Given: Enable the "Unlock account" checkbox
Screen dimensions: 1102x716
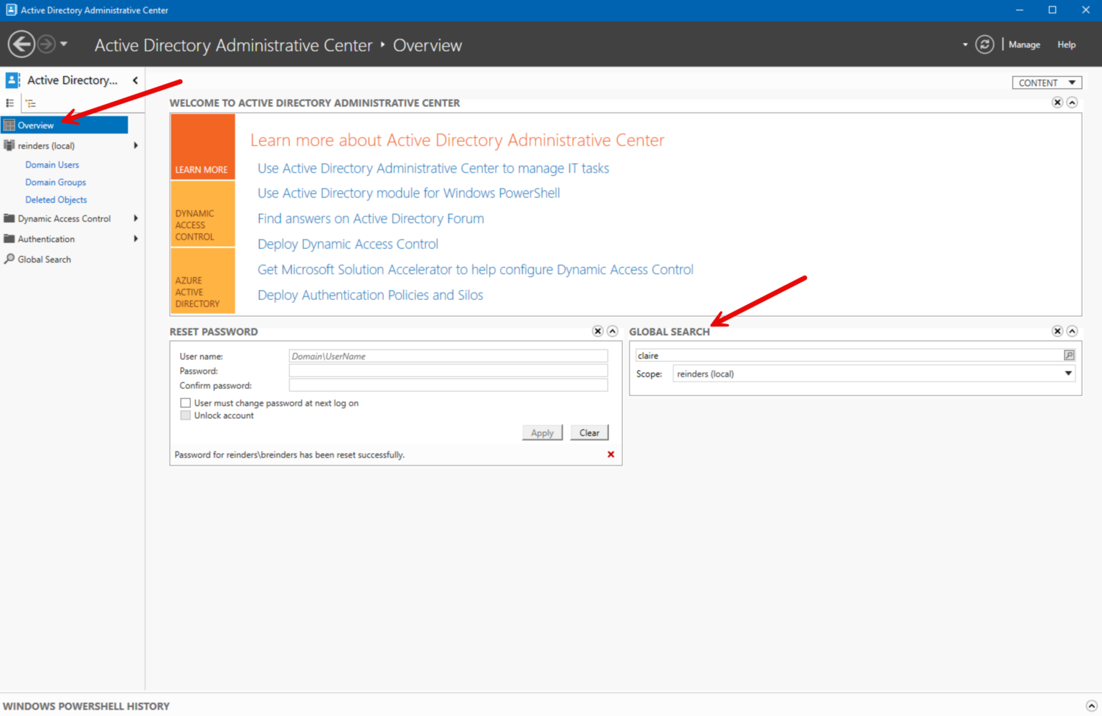Looking at the screenshot, I should click(185, 415).
